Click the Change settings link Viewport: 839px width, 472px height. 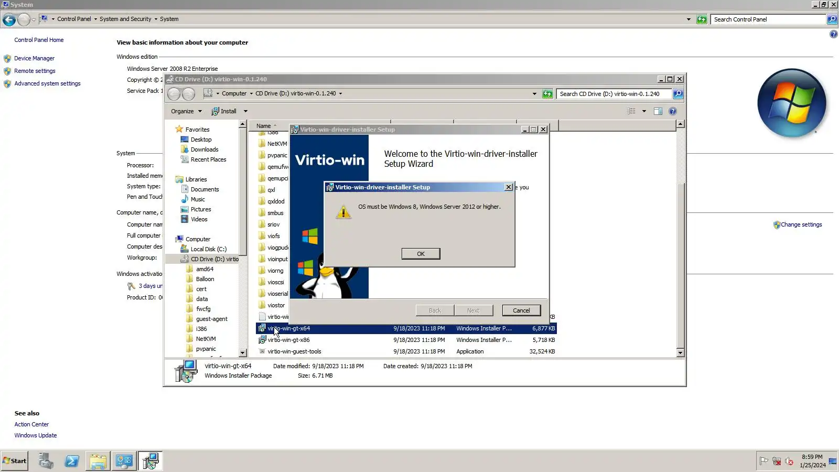click(x=801, y=224)
